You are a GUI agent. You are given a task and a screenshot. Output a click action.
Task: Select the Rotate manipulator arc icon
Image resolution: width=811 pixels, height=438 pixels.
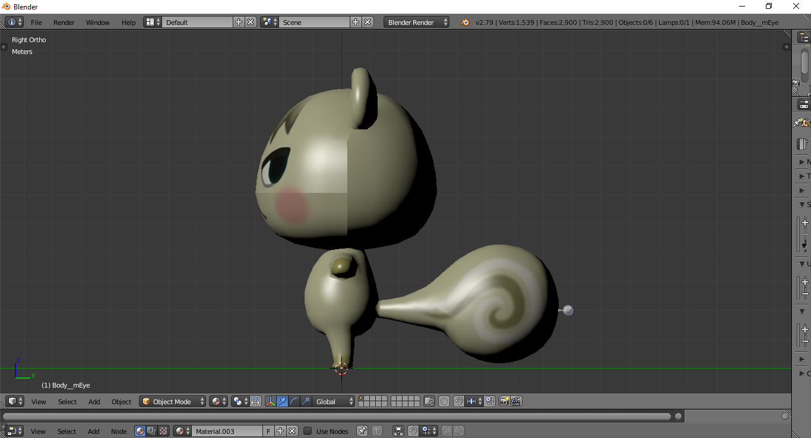coord(294,402)
